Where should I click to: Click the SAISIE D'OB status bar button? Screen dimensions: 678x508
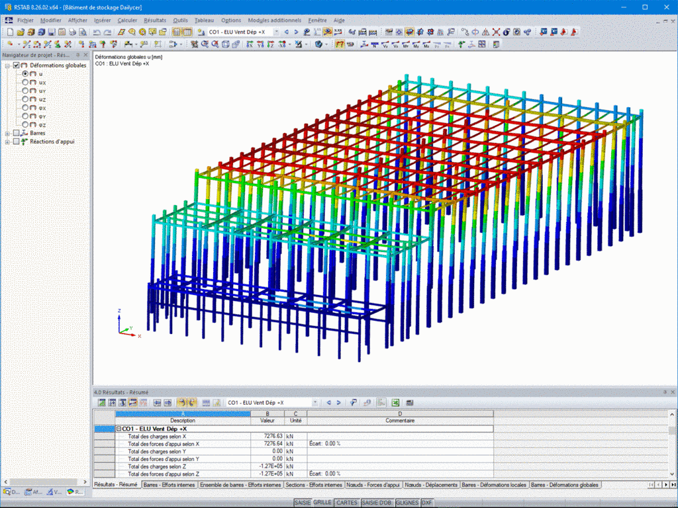coord(376,503)
